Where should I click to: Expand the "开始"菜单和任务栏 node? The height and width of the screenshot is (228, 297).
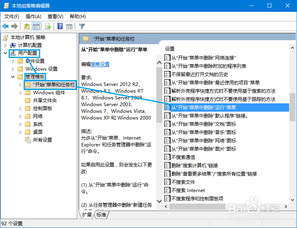pos(20,85)
